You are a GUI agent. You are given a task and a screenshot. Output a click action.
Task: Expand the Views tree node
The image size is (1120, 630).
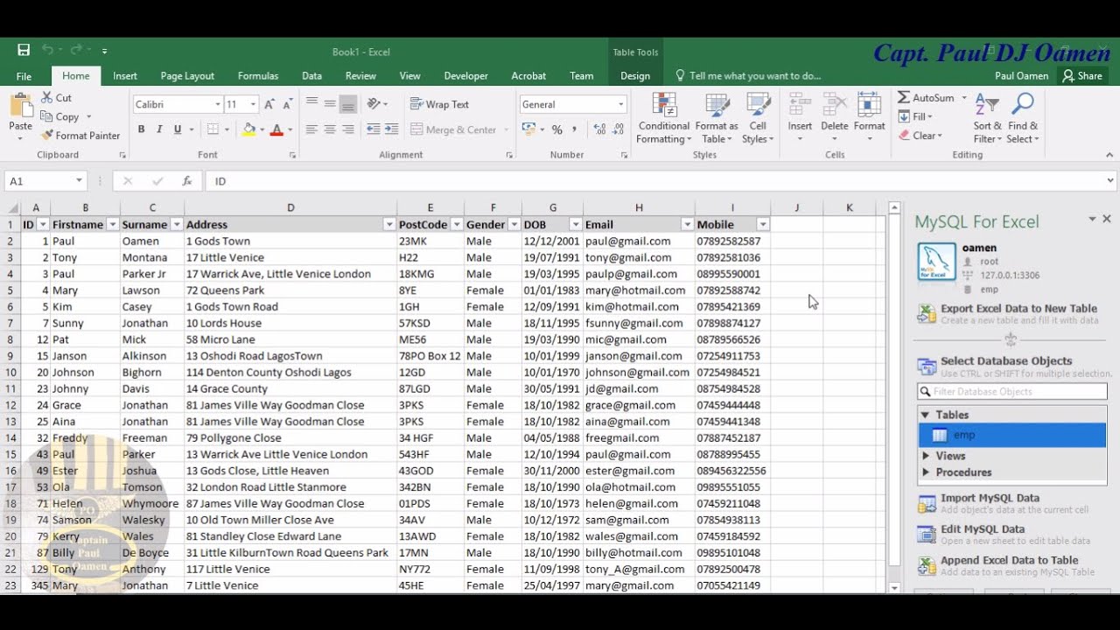click(x=926, y=456)
